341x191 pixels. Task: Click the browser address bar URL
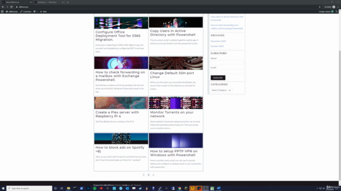pyautogui.click(x=23, y=7)
